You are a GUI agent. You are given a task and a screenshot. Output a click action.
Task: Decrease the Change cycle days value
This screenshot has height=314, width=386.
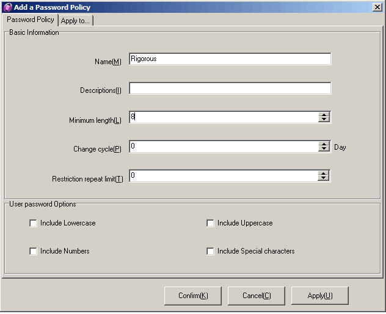pos(324,149)
